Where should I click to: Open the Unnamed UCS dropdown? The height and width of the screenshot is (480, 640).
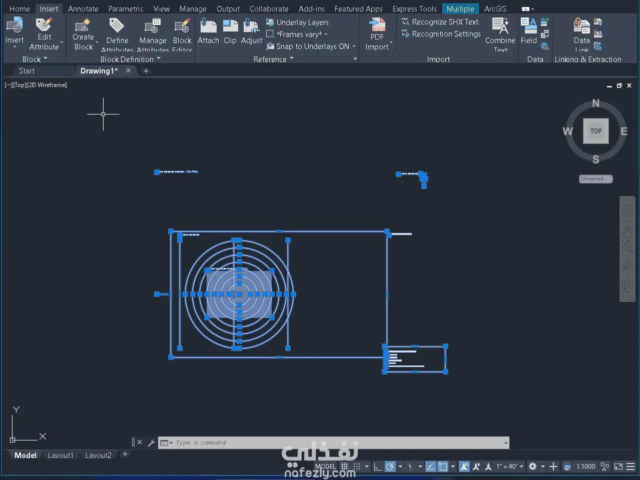596,178
